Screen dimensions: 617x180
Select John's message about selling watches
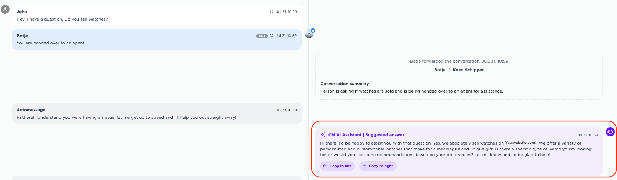pyautogui.click(x=62, y=19)
